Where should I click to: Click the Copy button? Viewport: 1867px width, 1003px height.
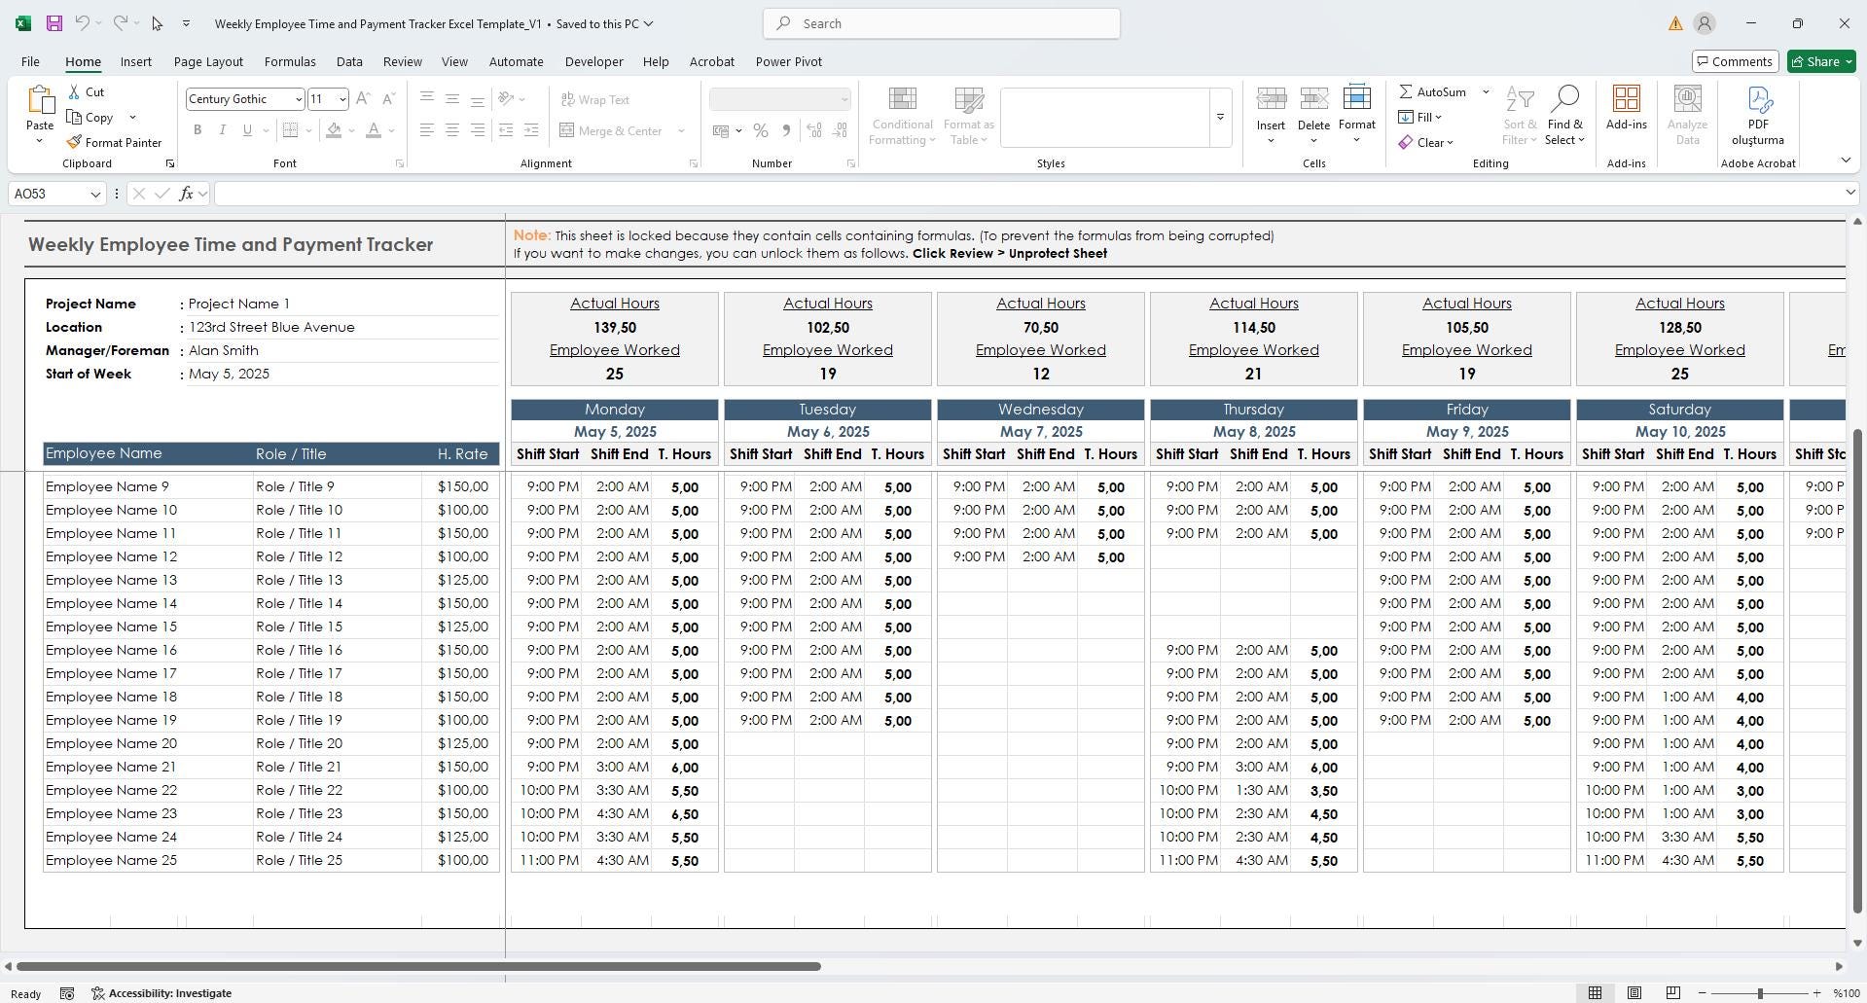pos(90,117)
